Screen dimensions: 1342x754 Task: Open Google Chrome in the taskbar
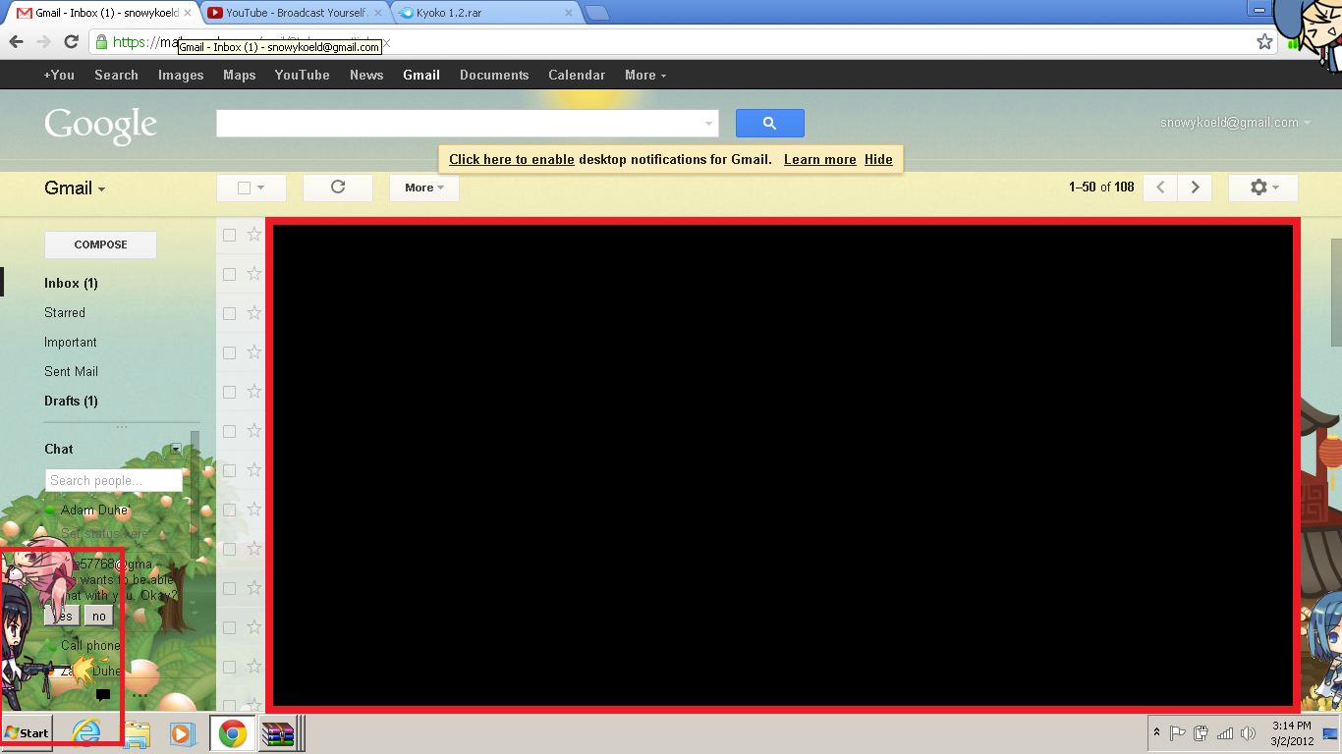pyautogui.click(x=233, y=733)
